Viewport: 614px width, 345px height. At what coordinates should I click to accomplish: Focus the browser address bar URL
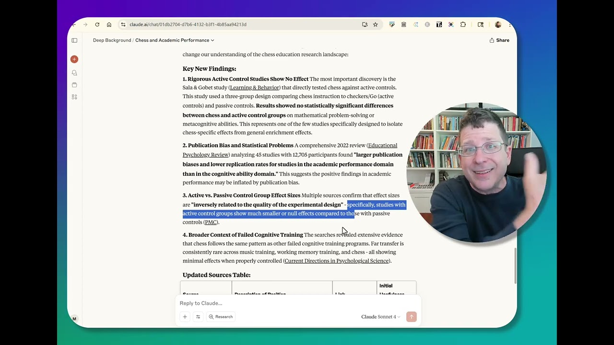188,24
